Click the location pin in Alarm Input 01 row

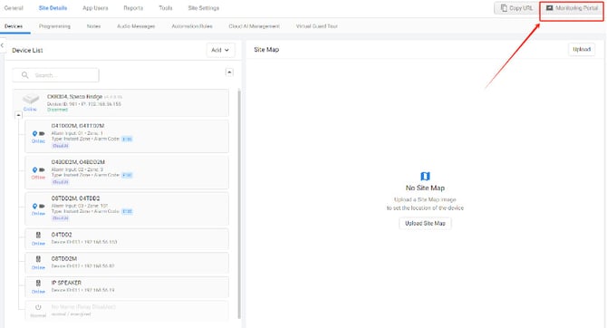(x=34, y=133)
